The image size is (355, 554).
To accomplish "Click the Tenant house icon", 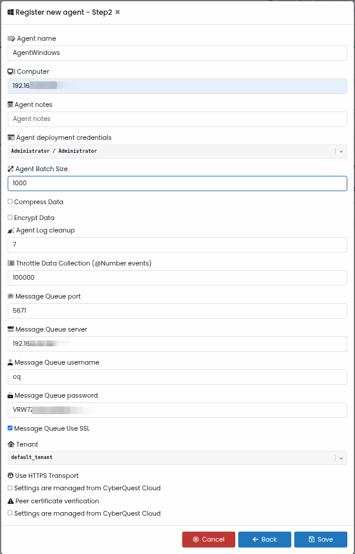I will [11, 444].
